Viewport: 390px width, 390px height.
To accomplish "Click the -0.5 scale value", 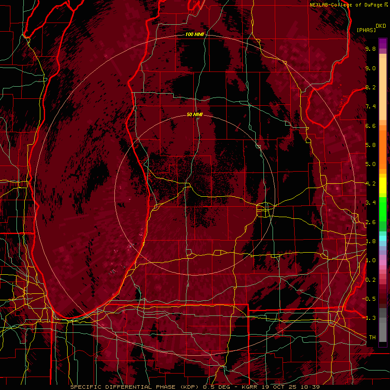I will coord(369,299).
